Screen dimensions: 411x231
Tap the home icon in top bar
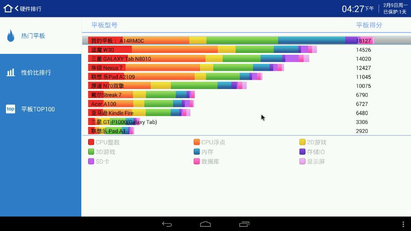pos(8,9)
